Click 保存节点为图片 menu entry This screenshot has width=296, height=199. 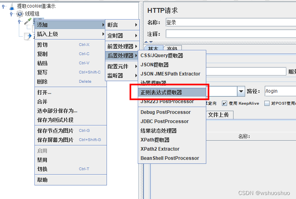[70, 131]
